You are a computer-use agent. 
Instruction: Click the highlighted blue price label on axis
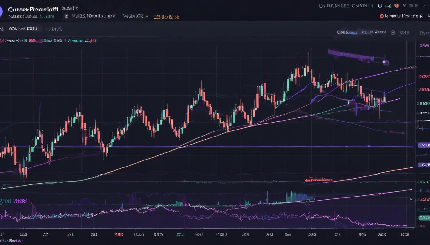coord(424,145)
